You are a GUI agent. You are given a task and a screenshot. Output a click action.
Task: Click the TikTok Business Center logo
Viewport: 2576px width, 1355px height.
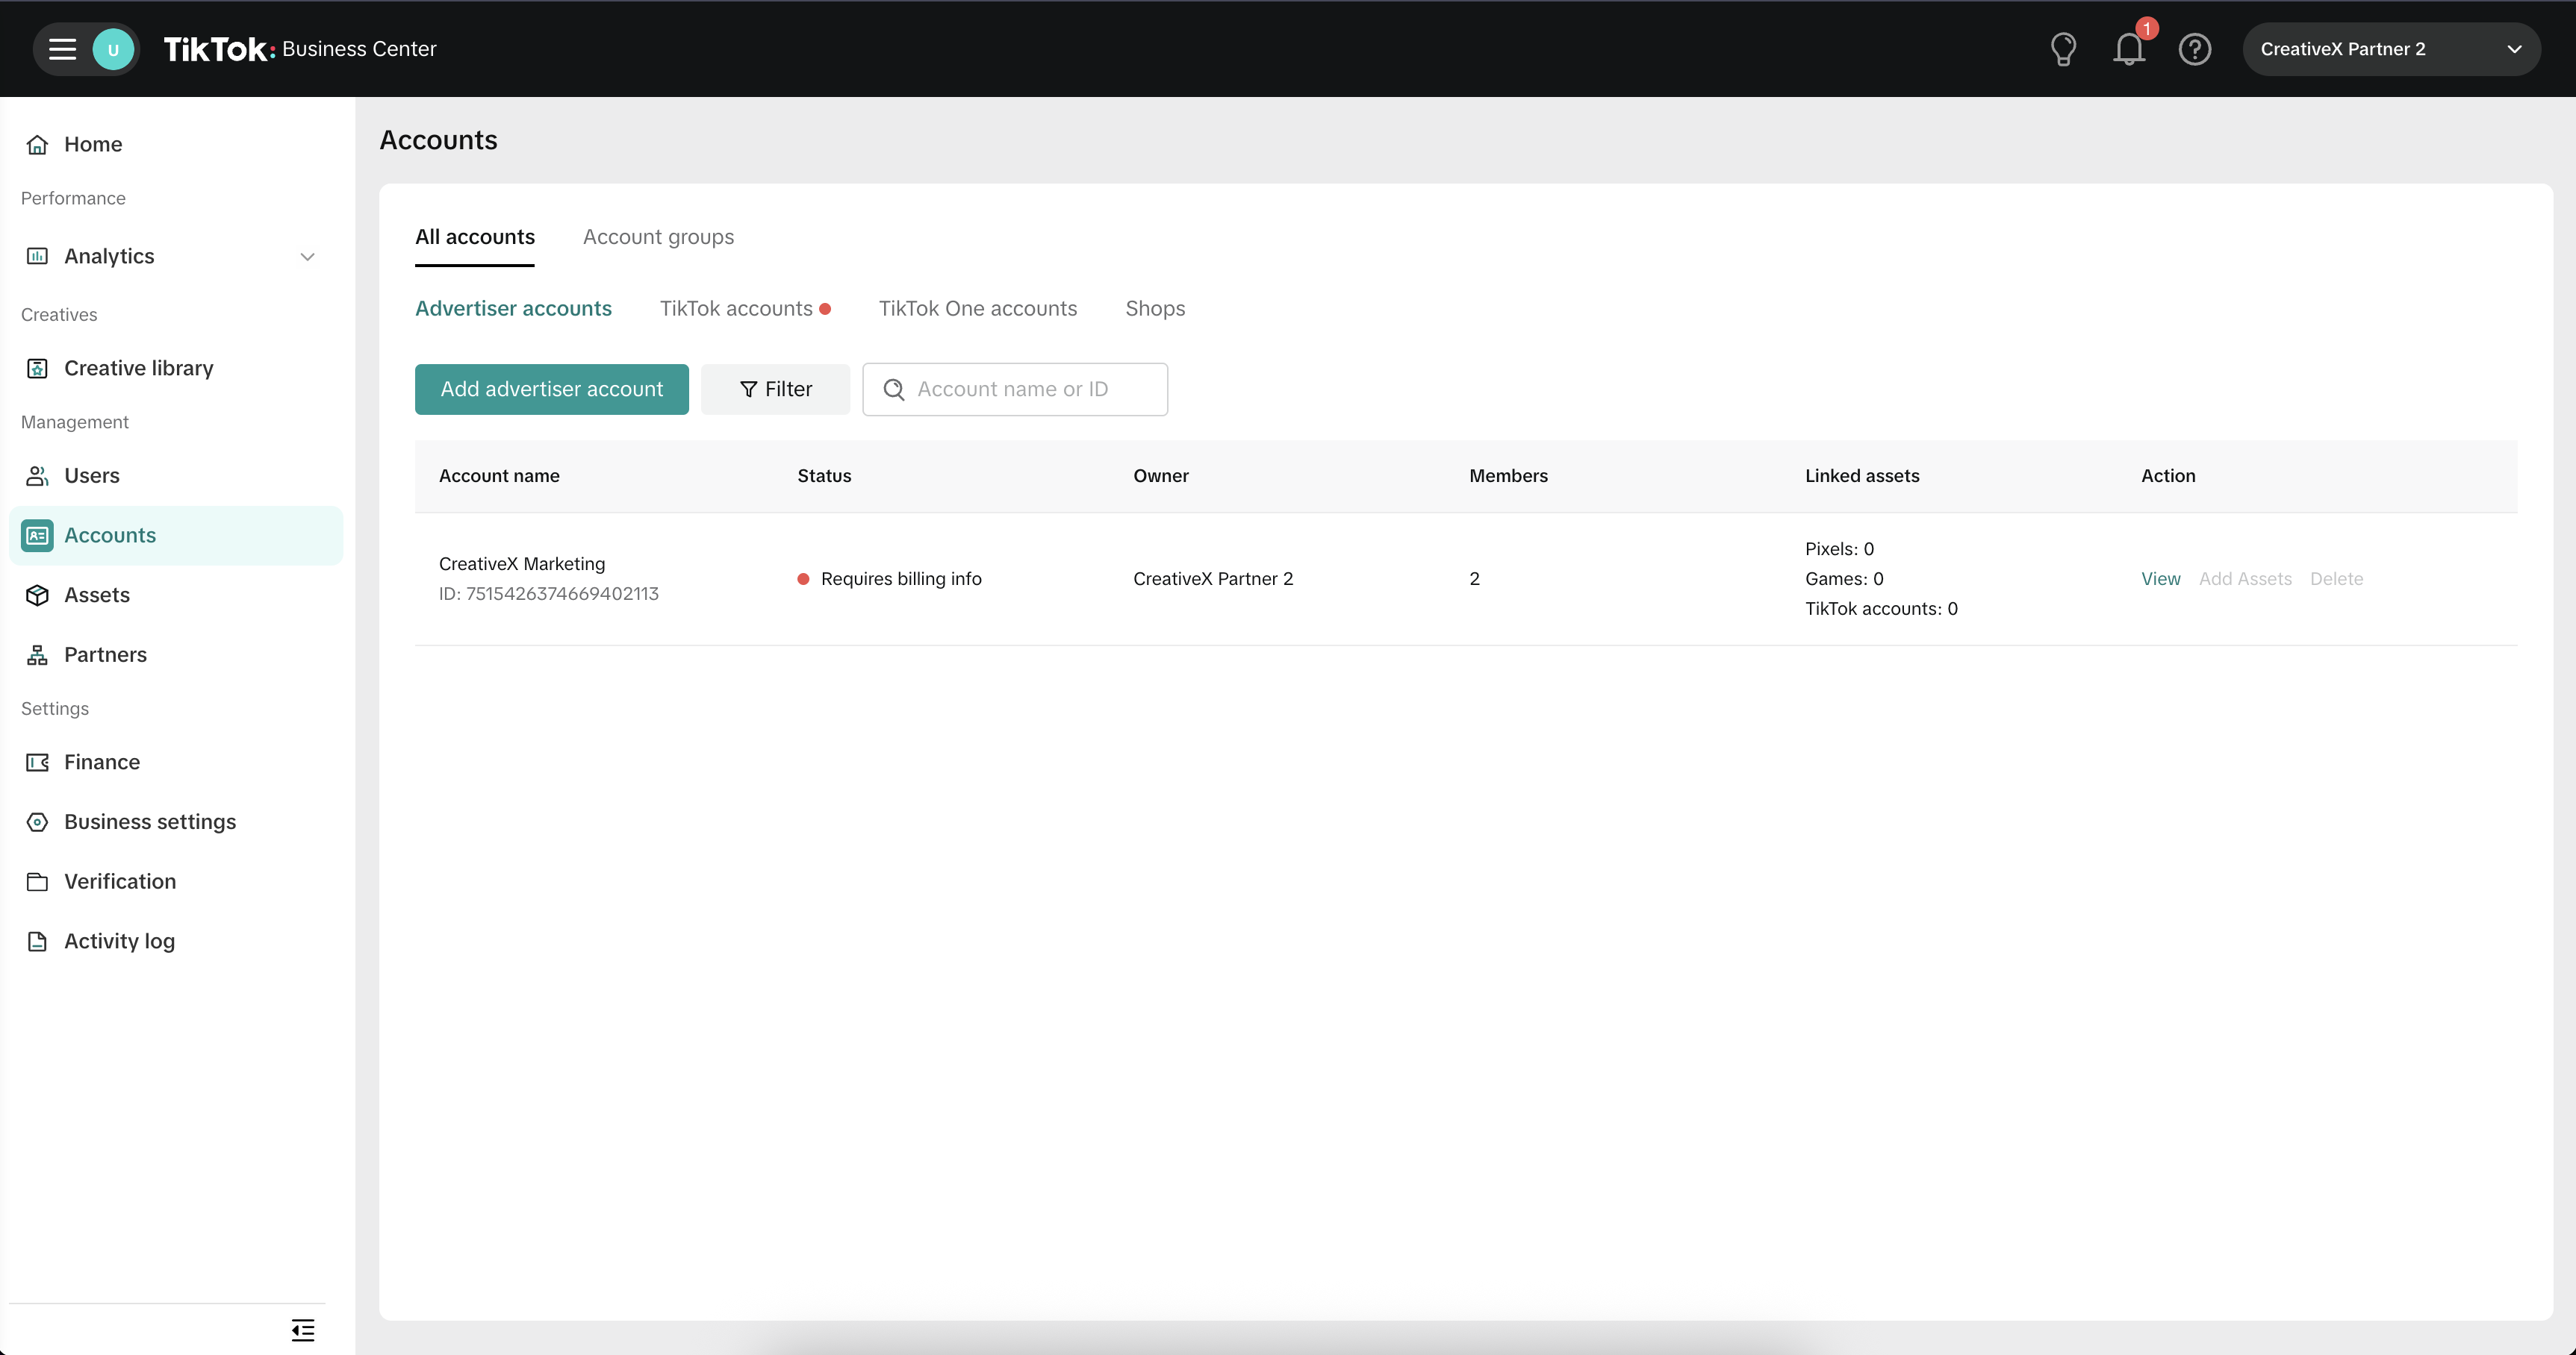tap(300, 49)
